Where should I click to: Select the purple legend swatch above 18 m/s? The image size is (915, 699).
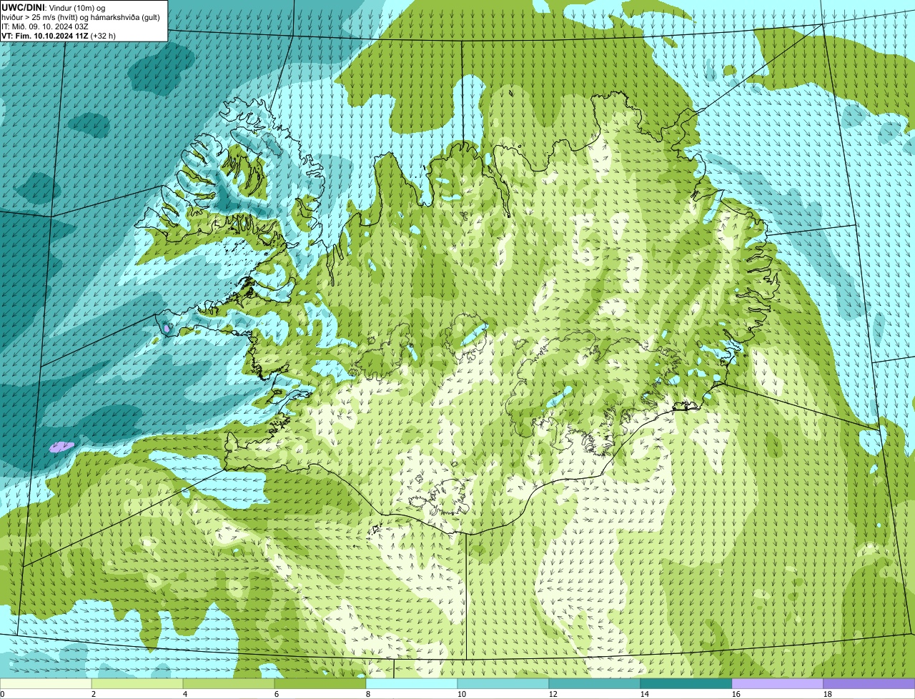(x=869, y=683)
